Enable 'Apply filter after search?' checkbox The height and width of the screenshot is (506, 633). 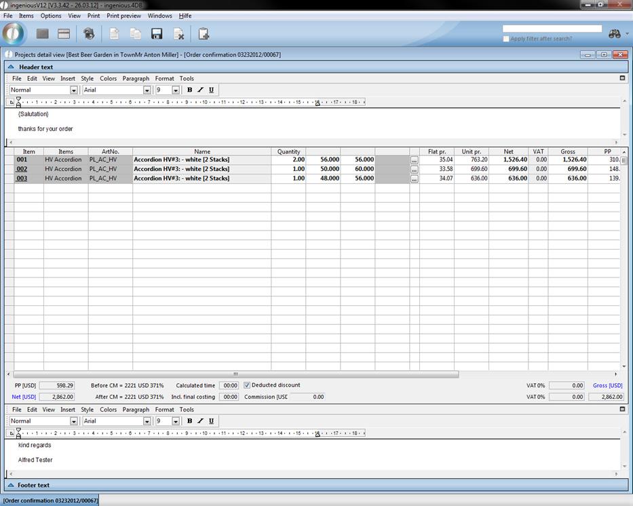click(506, 39)
